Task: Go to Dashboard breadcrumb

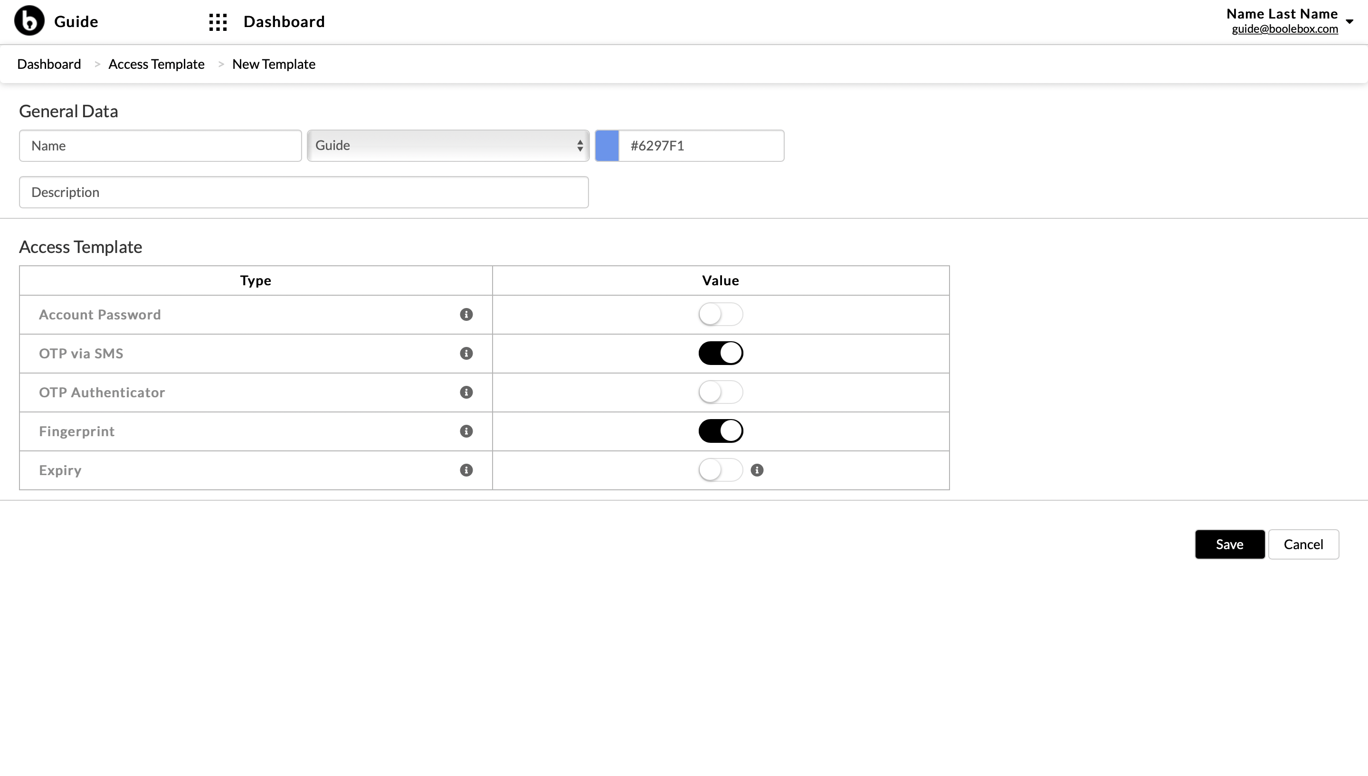Action: (x=49, y=64)
